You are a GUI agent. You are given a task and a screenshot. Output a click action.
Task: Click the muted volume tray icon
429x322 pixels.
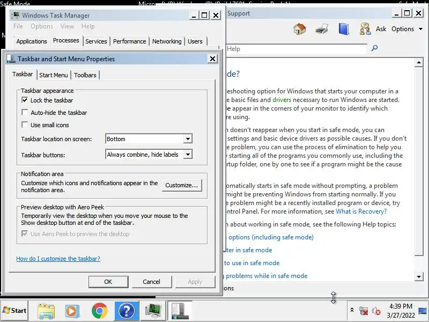tap(376, 311)
